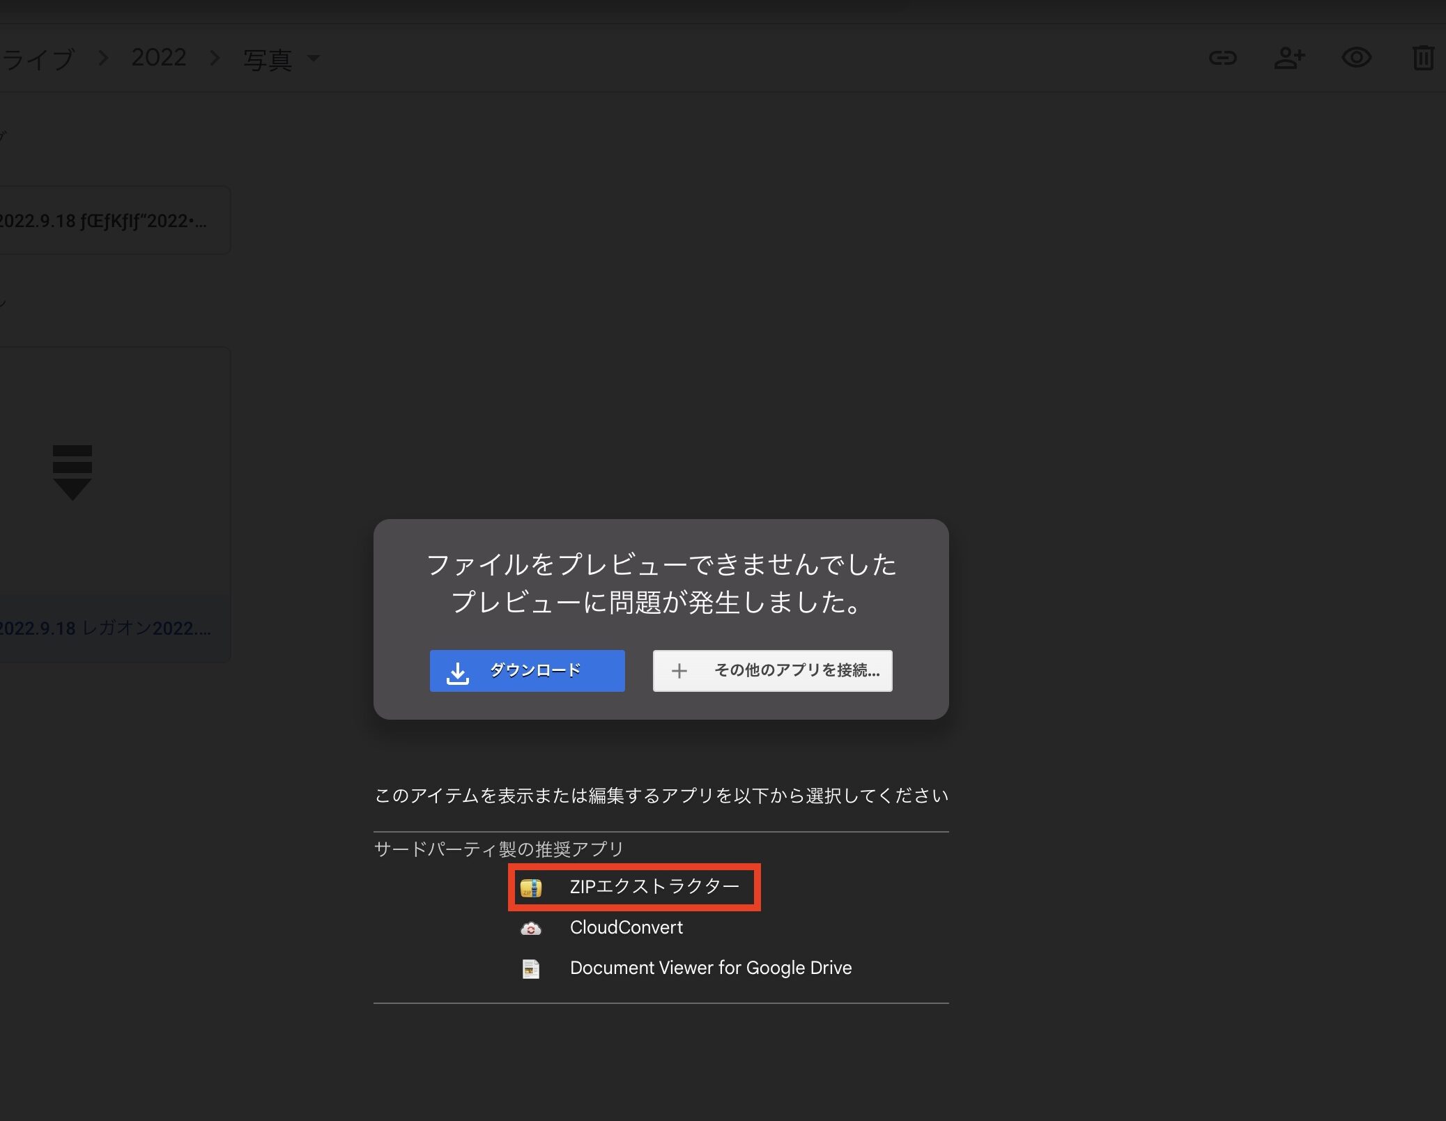Open with Document Viewer for Google Drive
This screenshot has width=1446, height=1121.
(710, 968)
